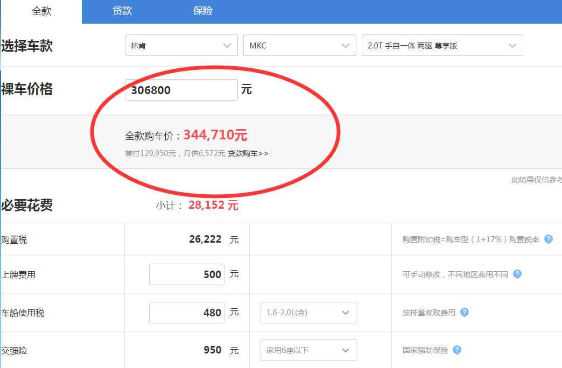Click the 选择车款 heading
This screenshot has width=562, height=368.
pyautogui.click(x=27, y=46)
